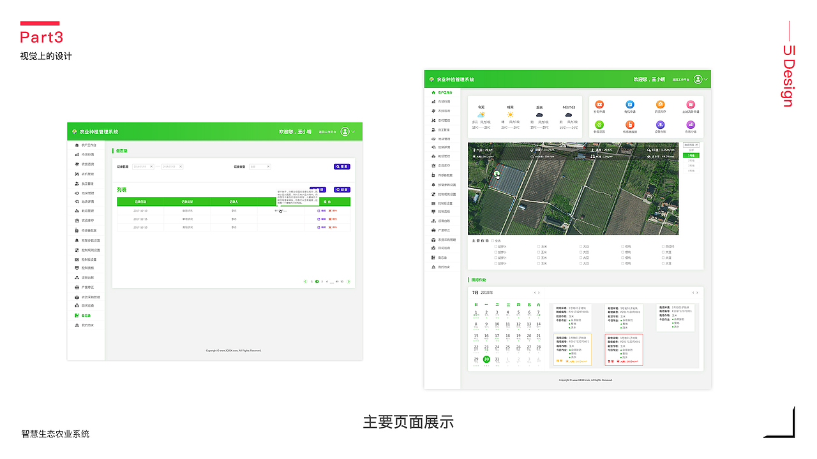Tick the topmost 樱桃 crop checkbox
The image size is (817, 459).
tap(622, 246)
